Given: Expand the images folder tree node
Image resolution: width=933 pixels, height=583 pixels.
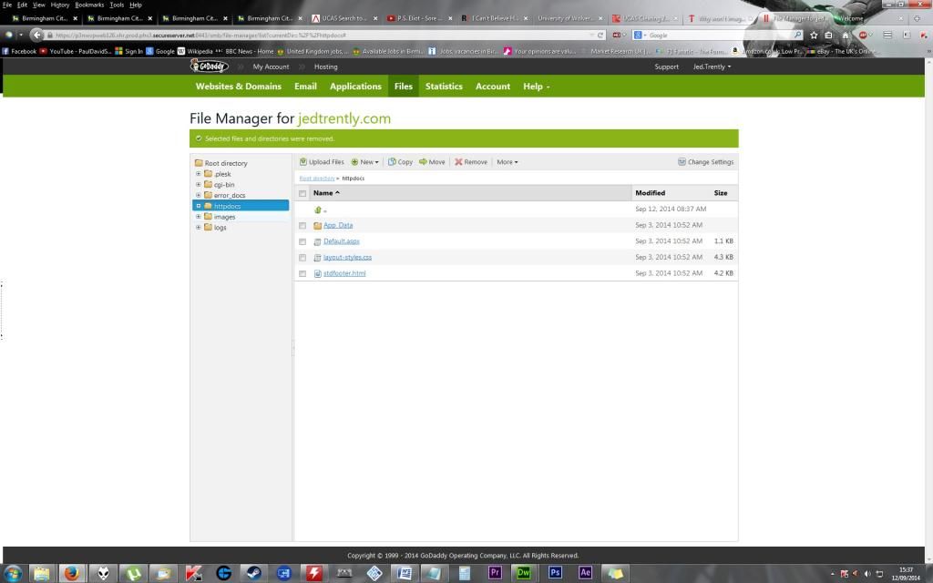Looking at the screenshot, I should pyautogui.click(x=199, y=217).
